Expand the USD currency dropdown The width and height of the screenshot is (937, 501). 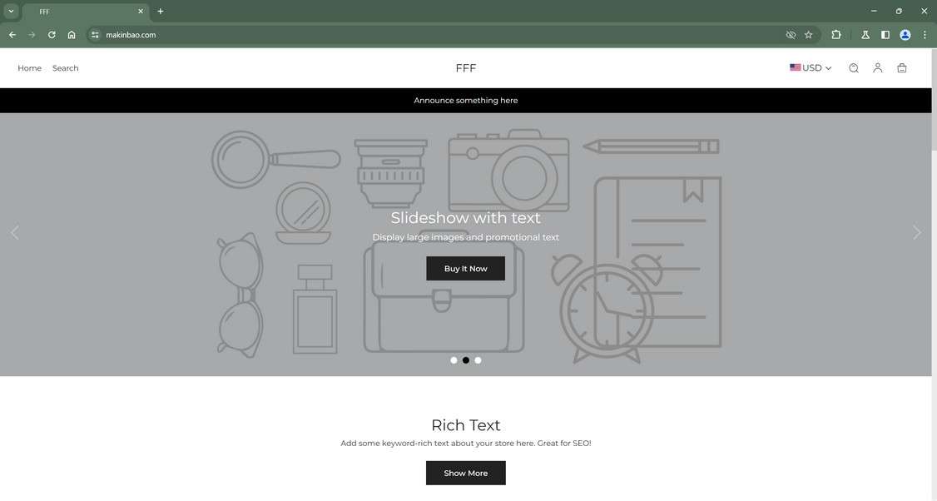pos(811,68)
